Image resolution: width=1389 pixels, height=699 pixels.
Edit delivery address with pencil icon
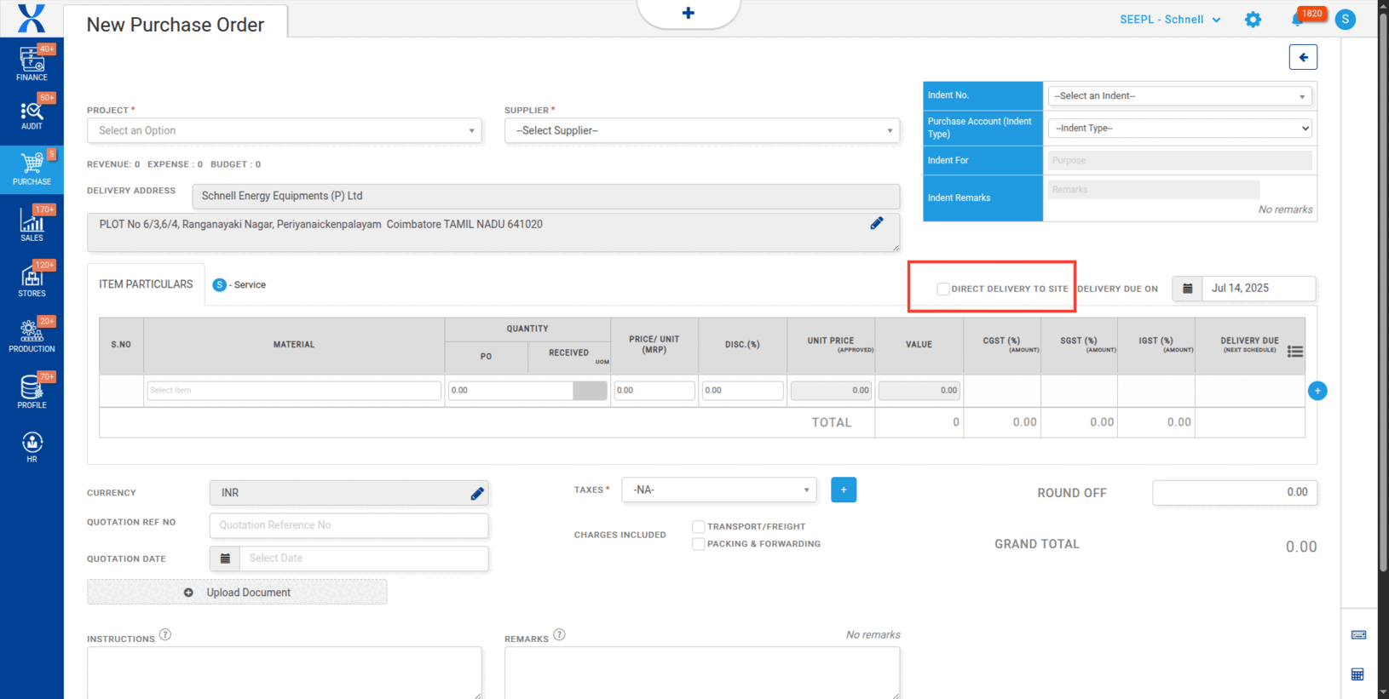[x=876, y=223]
